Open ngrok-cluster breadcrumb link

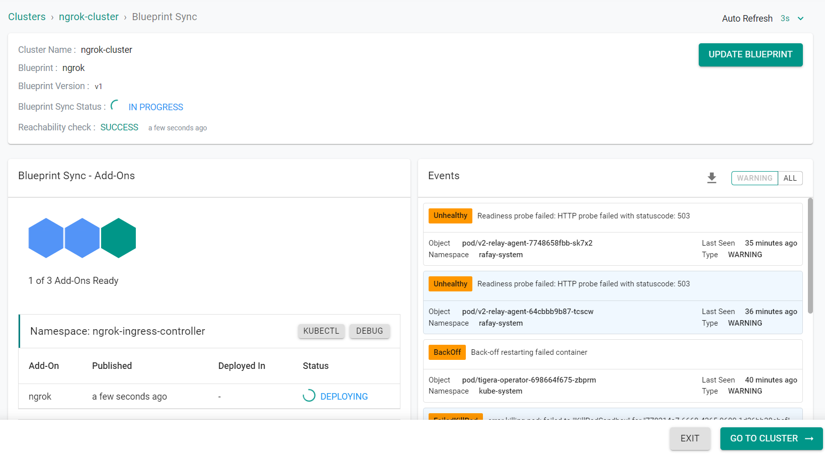pyautogui.click(x=89, y=17)
